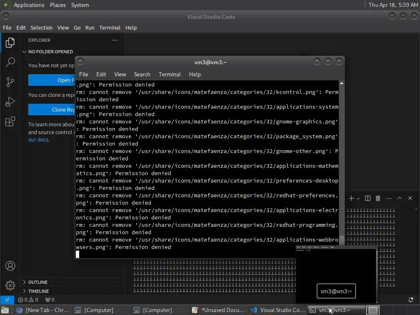Kill terminal with the trash icon
The image size is (420, 315).
coord(378,198)
